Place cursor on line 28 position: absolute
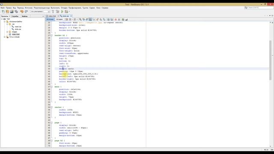Image resolution: width=274 pixels, height=154 pixels. pos(70,38)
